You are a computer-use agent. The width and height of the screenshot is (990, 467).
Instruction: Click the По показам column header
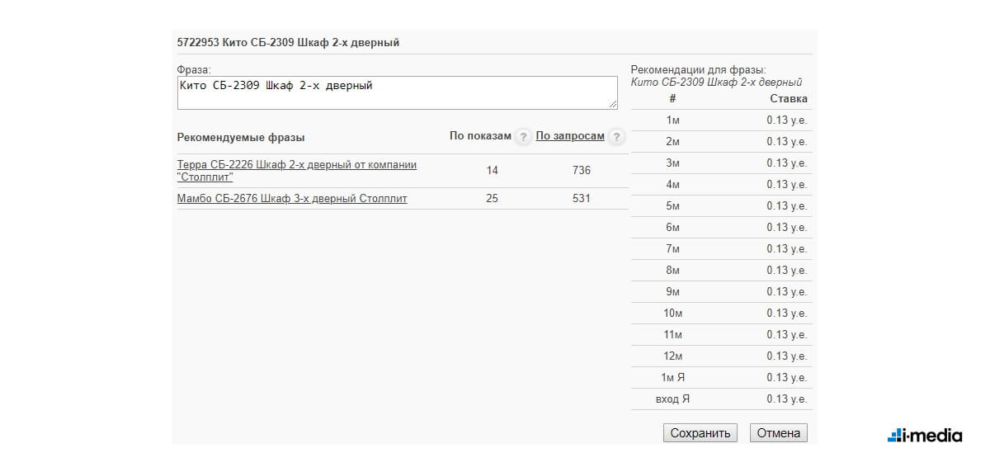(x=481, y=136)
